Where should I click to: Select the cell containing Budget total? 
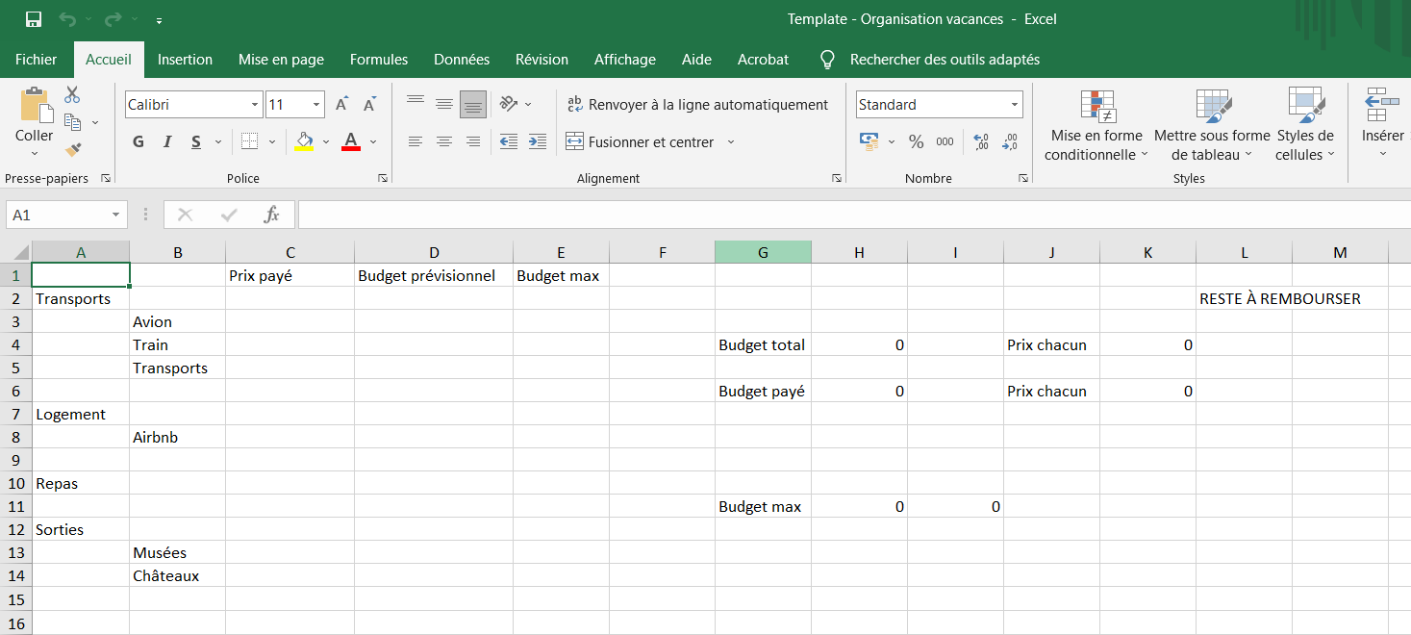coord(762,344)
